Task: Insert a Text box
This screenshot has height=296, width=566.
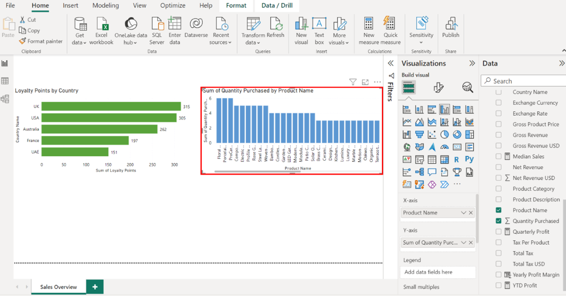Action: point(319,25)
